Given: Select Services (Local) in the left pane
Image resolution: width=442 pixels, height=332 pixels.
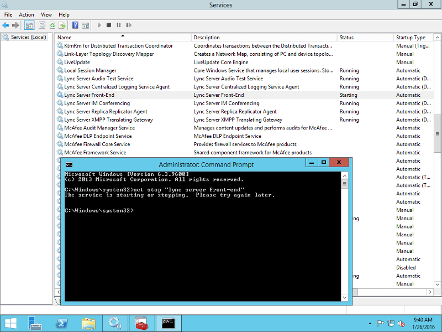Looking at the screenshot, I should tap(27, 38).
